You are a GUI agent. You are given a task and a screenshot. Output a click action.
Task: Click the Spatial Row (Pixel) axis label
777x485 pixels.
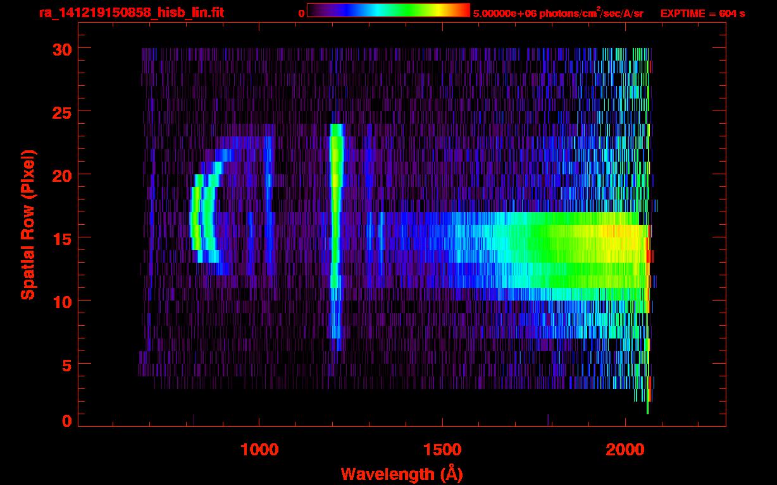coord(28,224)
